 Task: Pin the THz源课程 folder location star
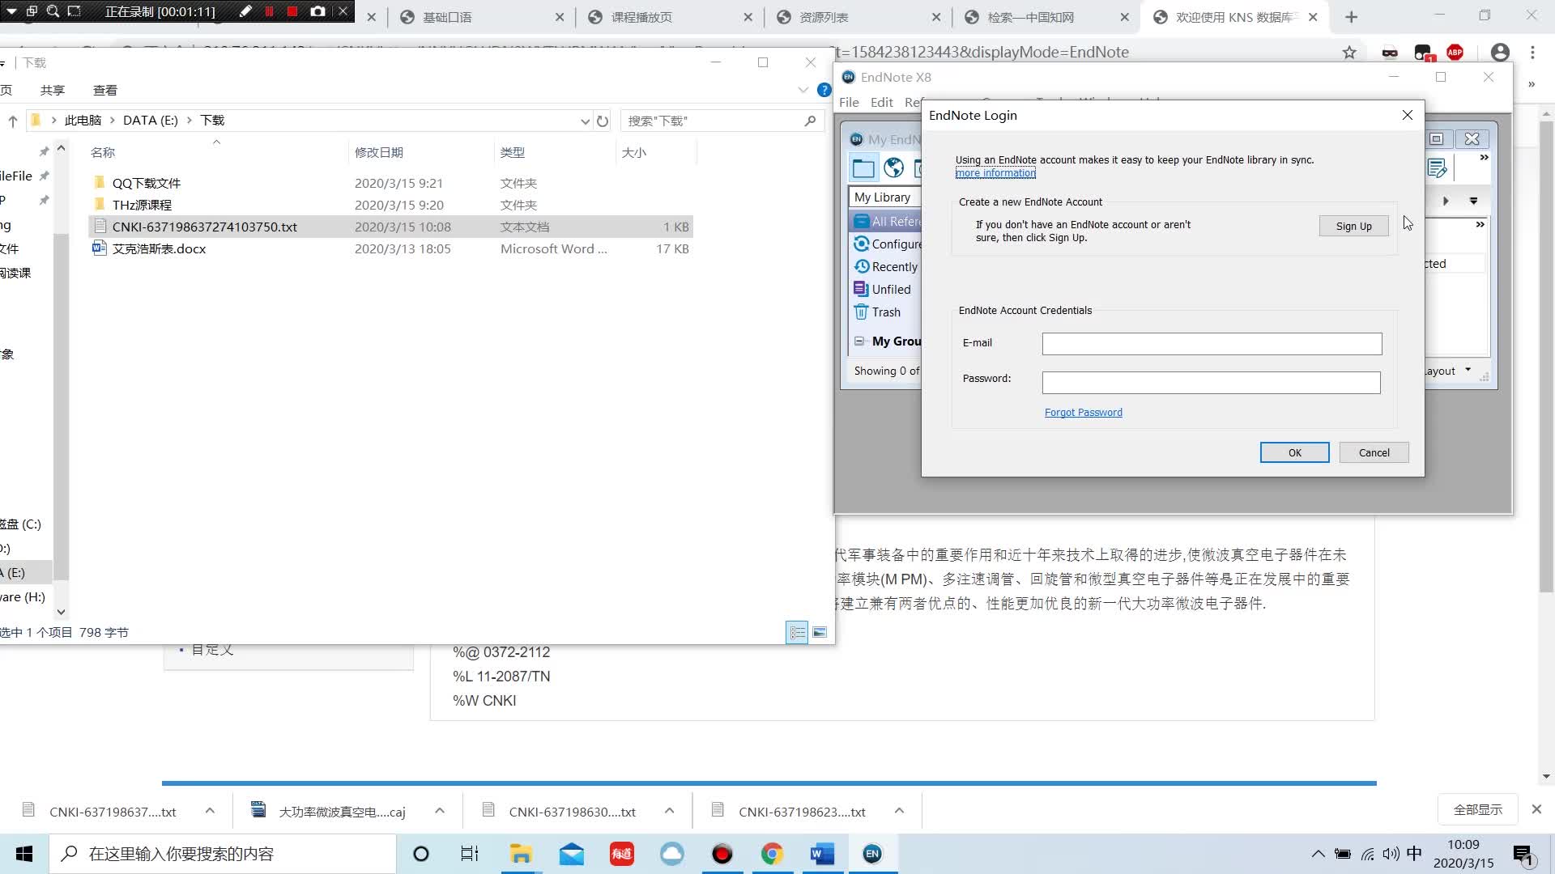[45, 200]
